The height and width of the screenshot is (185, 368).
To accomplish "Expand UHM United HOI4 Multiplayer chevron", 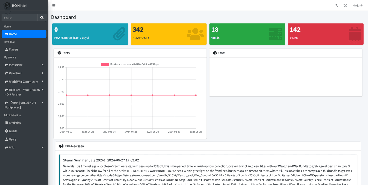I will coord(43,102).
